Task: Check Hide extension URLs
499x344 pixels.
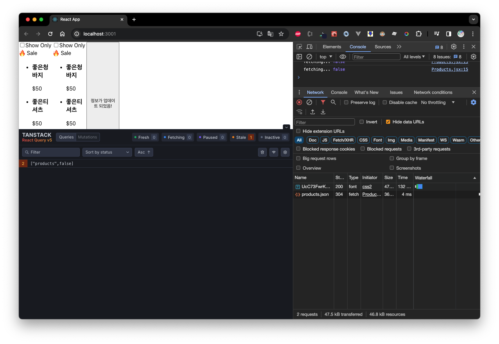Action: [298, 131]
